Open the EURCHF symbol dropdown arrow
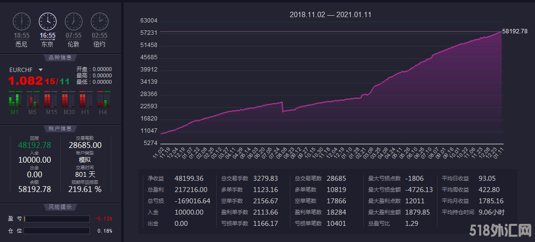 click(41, 70)
